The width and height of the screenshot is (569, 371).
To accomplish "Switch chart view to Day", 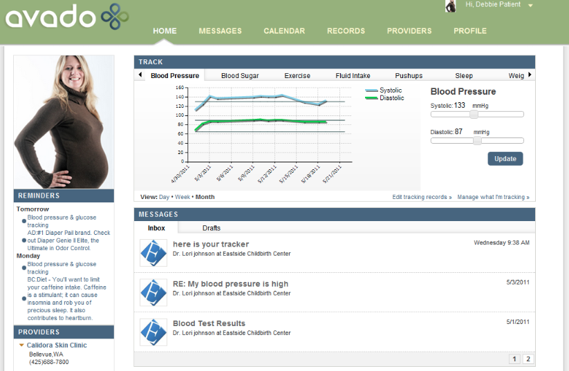I will click(x=164, y=197).
